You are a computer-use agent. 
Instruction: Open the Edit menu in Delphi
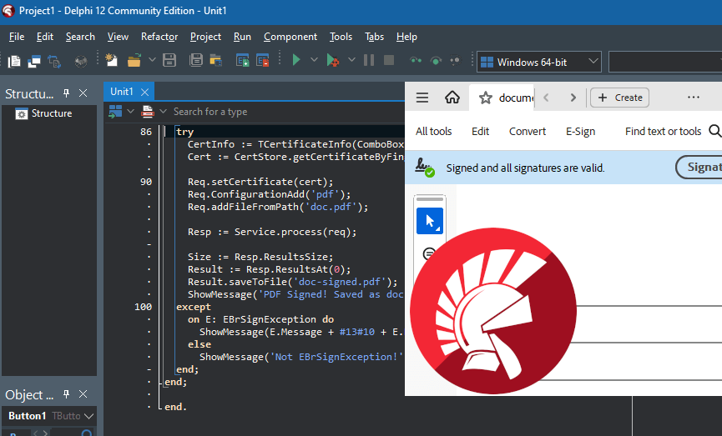45,37
